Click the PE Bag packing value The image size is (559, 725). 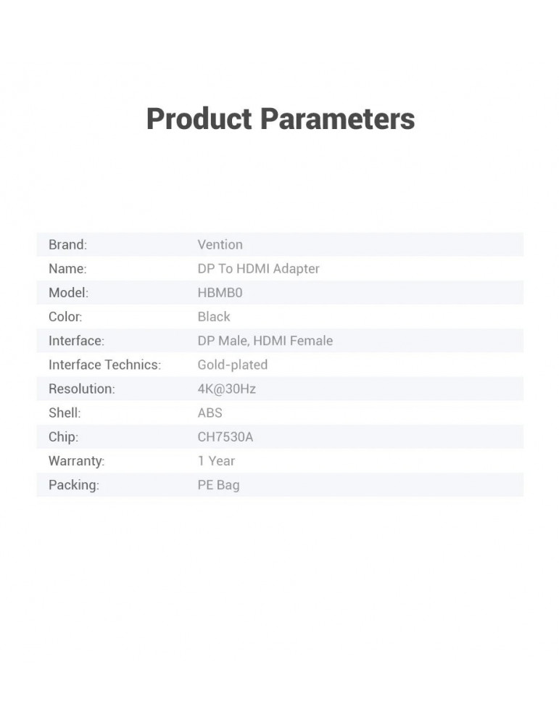218,484
